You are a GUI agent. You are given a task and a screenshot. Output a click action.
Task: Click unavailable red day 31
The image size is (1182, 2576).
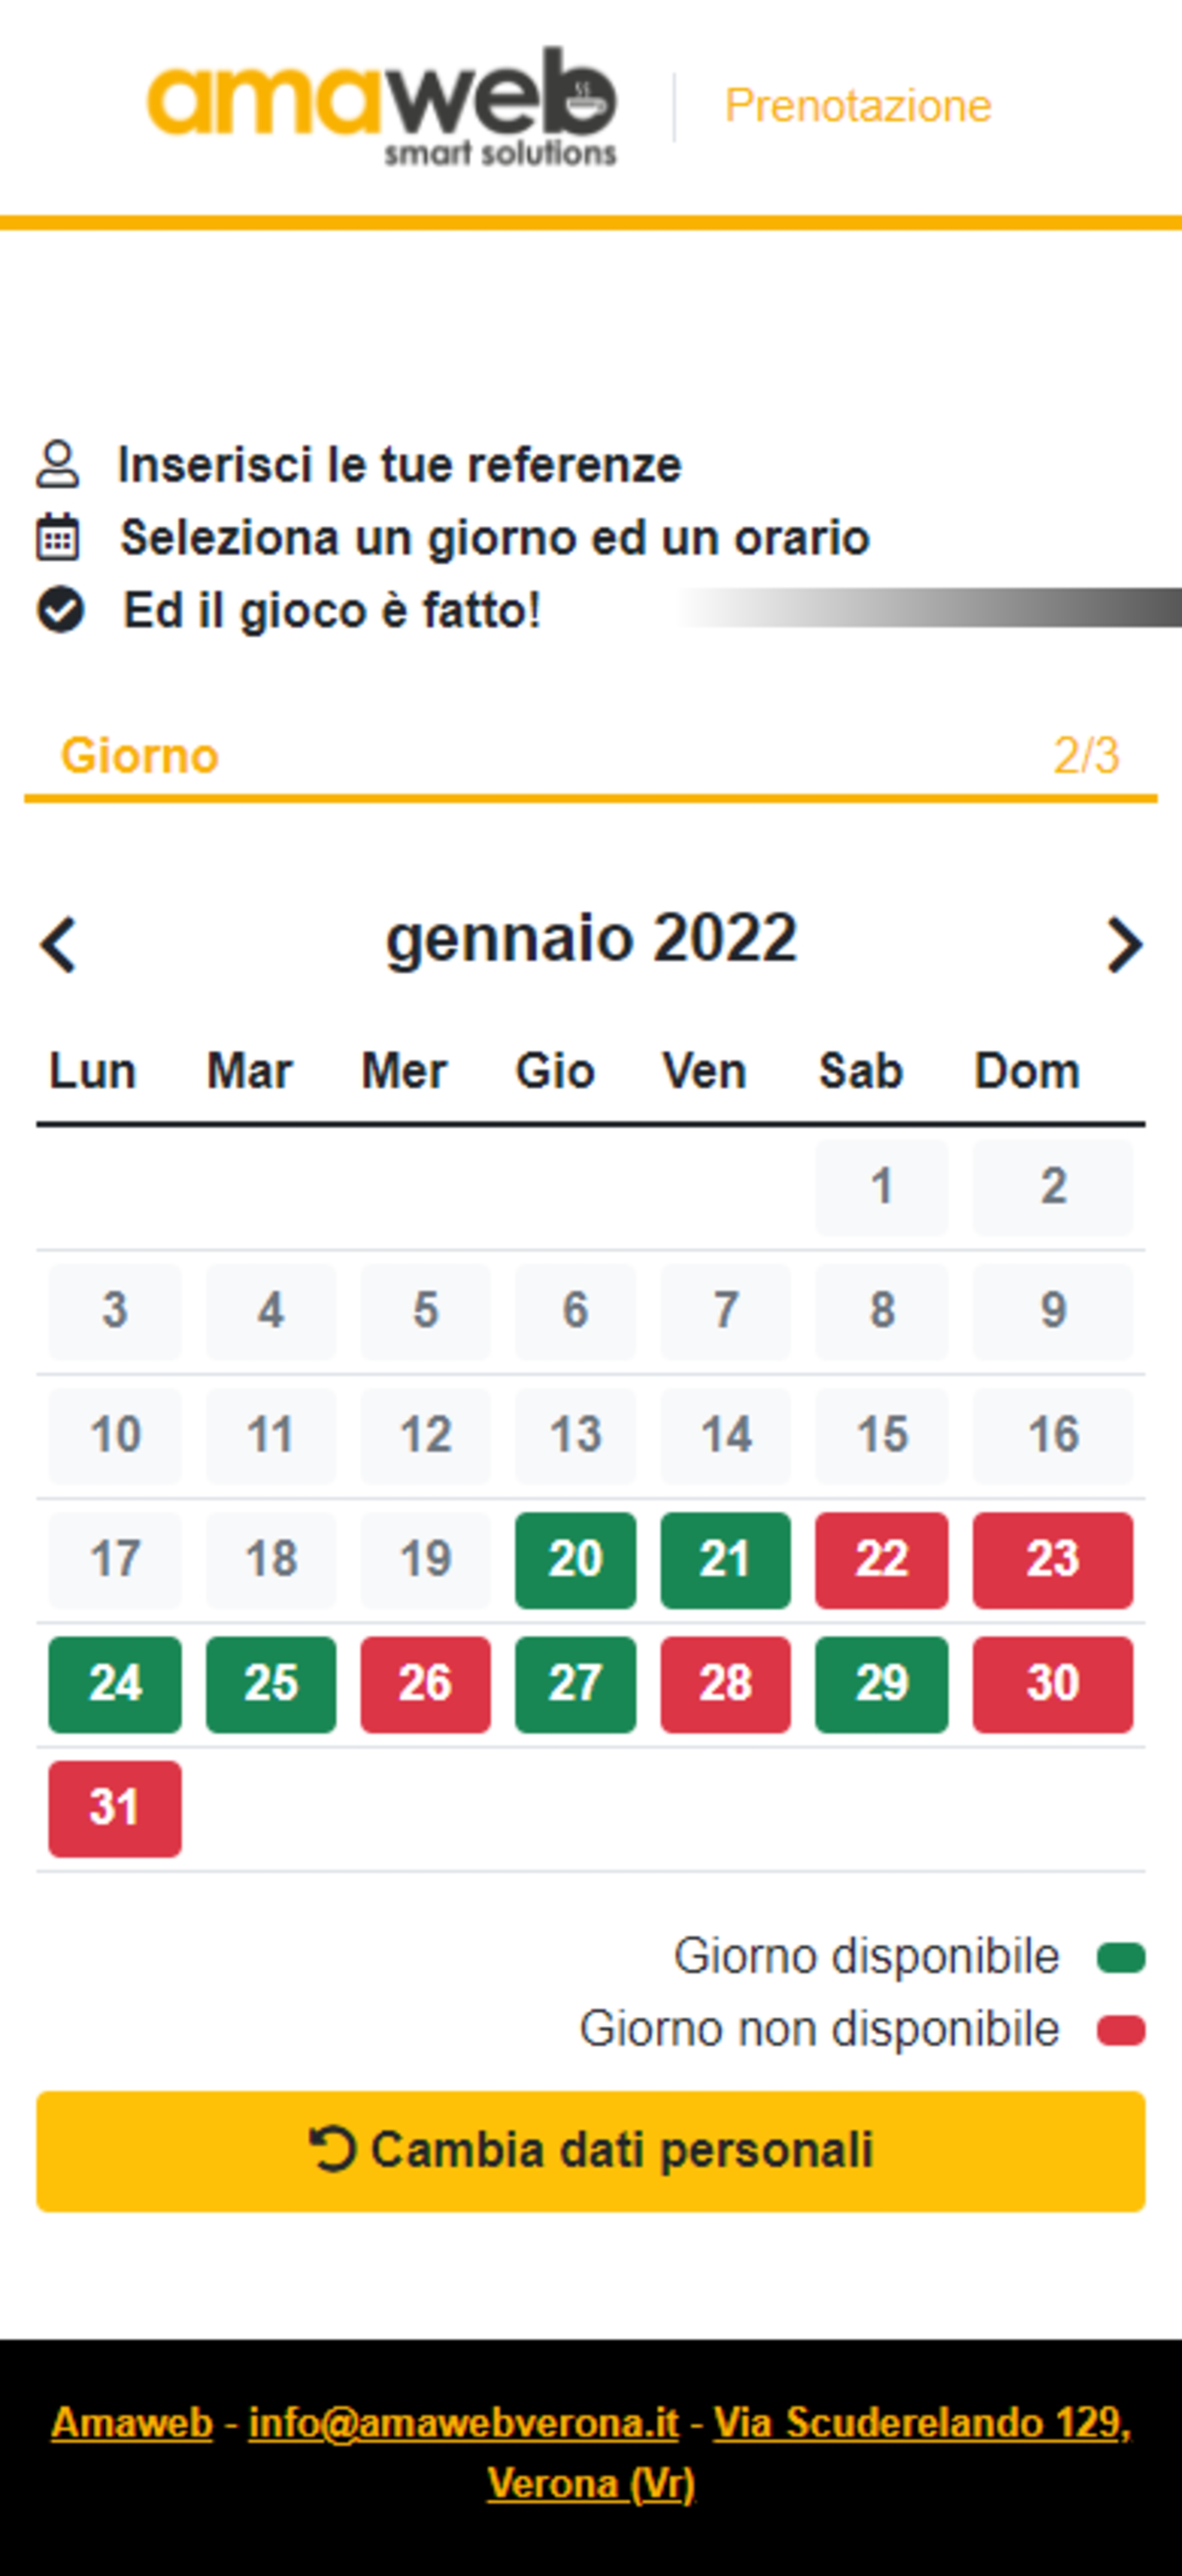point(115,1808)
